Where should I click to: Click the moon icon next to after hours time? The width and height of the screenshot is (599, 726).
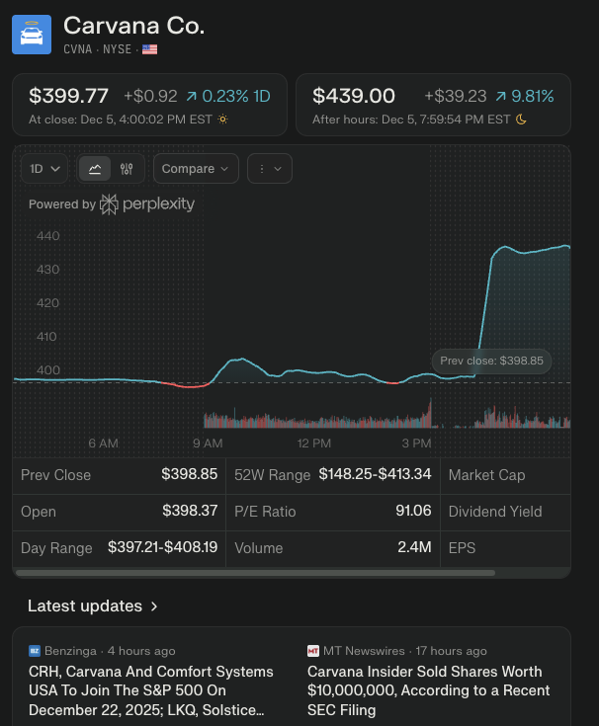pyautogui.click(x=521, y=120)
